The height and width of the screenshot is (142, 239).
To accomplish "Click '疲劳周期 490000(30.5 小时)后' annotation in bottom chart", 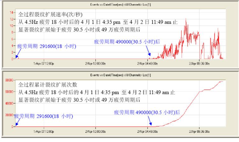I will 147,112.
